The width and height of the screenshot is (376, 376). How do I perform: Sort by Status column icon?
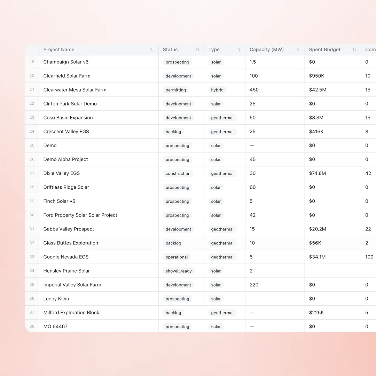(x=197, y=49)
